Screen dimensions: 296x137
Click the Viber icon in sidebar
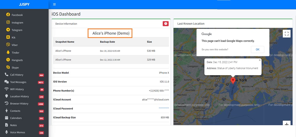pyautogui.click(x=8, y=45)
